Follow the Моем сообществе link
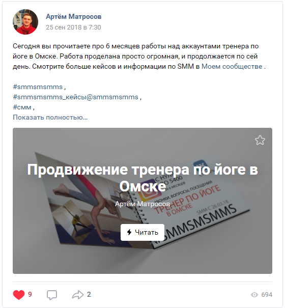Image resolution: width=285 pixels, height=308 pixels. [232, 66]
